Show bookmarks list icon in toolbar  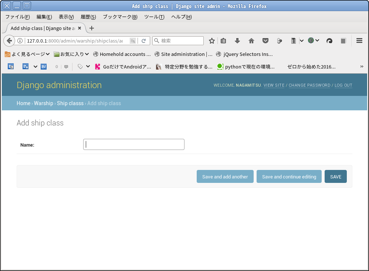[x=223, y=41]
